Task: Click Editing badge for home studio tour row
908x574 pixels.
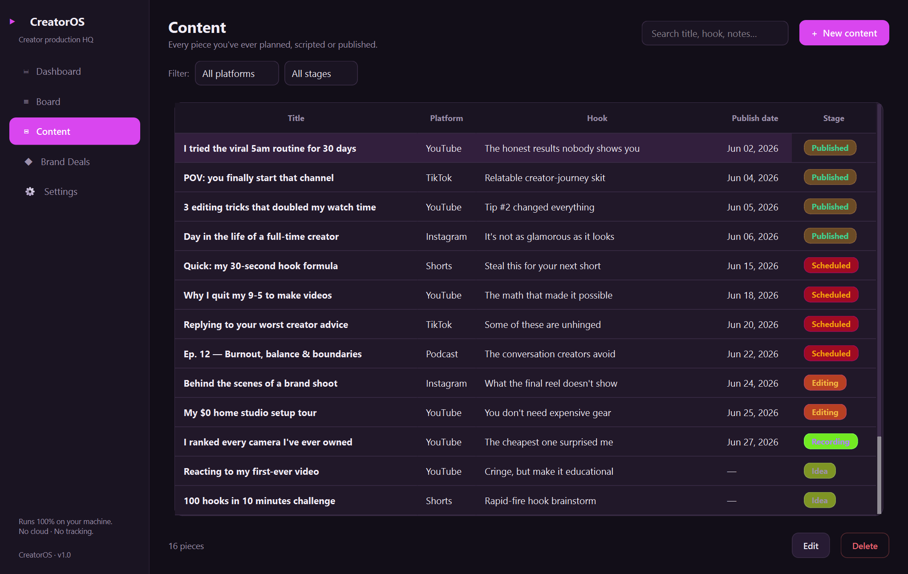Action: pyautogui.click(x=825, y=412)
